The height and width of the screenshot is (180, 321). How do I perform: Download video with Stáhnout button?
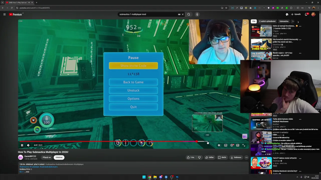click(236, 157)
